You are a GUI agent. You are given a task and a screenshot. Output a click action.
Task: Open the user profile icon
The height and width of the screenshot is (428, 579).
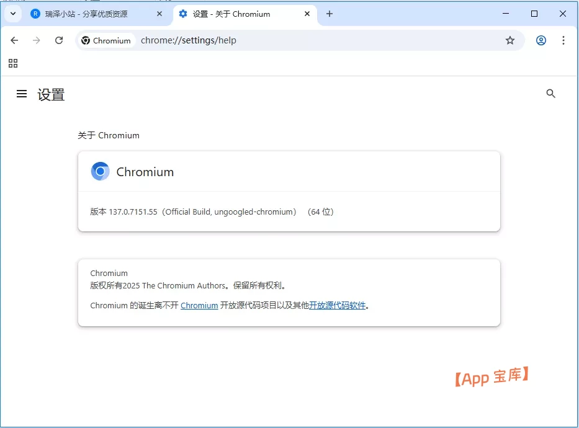541,40
